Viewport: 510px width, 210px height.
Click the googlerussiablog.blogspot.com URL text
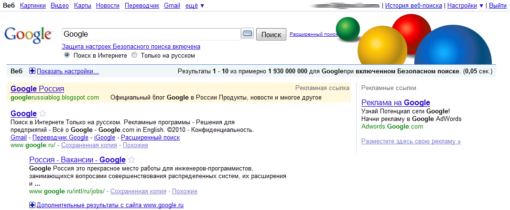tap(54, 98)
